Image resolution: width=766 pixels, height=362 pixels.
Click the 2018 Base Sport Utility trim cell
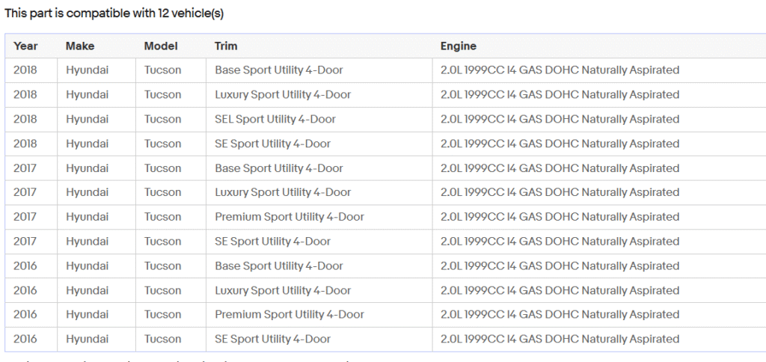click(x=279, y=70)
